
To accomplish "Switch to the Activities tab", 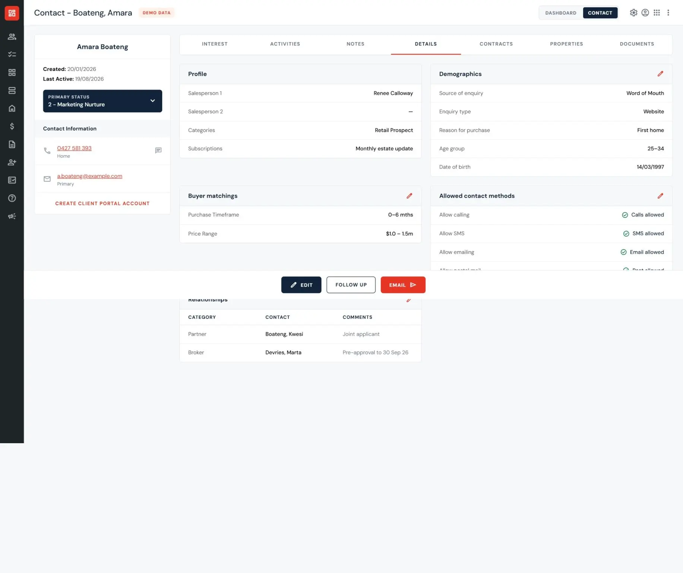I will [285, 44].
